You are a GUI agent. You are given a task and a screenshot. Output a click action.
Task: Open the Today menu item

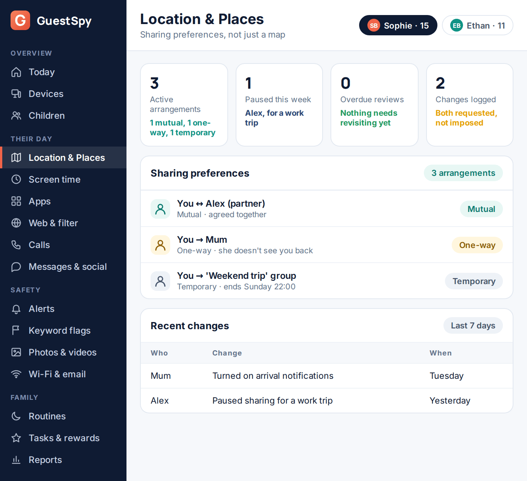(63, 72)
